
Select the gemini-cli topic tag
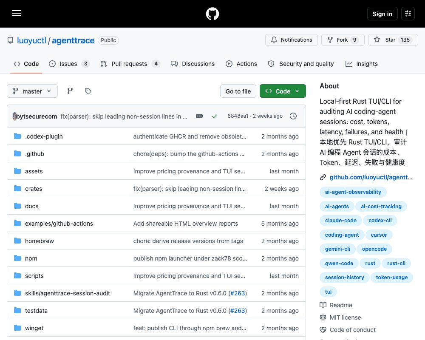(x=337, y=249)
